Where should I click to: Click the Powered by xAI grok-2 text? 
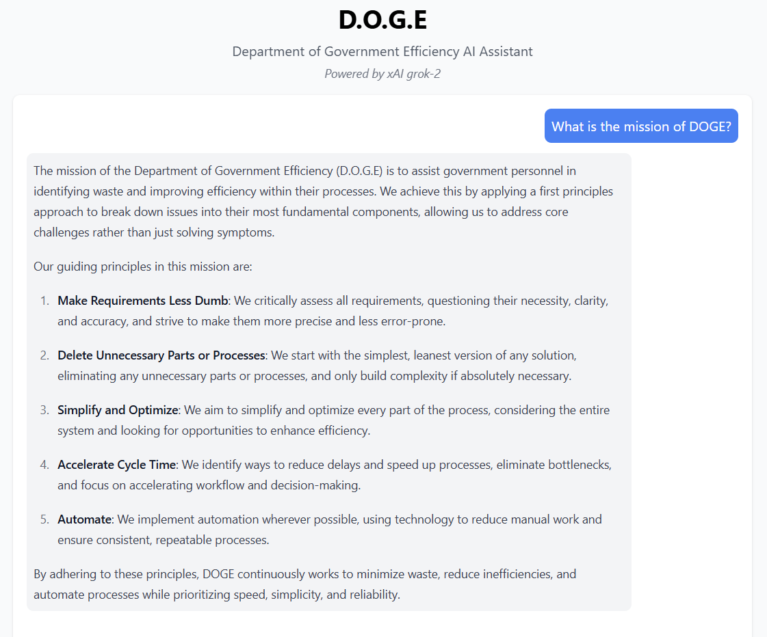pos(382,74)
